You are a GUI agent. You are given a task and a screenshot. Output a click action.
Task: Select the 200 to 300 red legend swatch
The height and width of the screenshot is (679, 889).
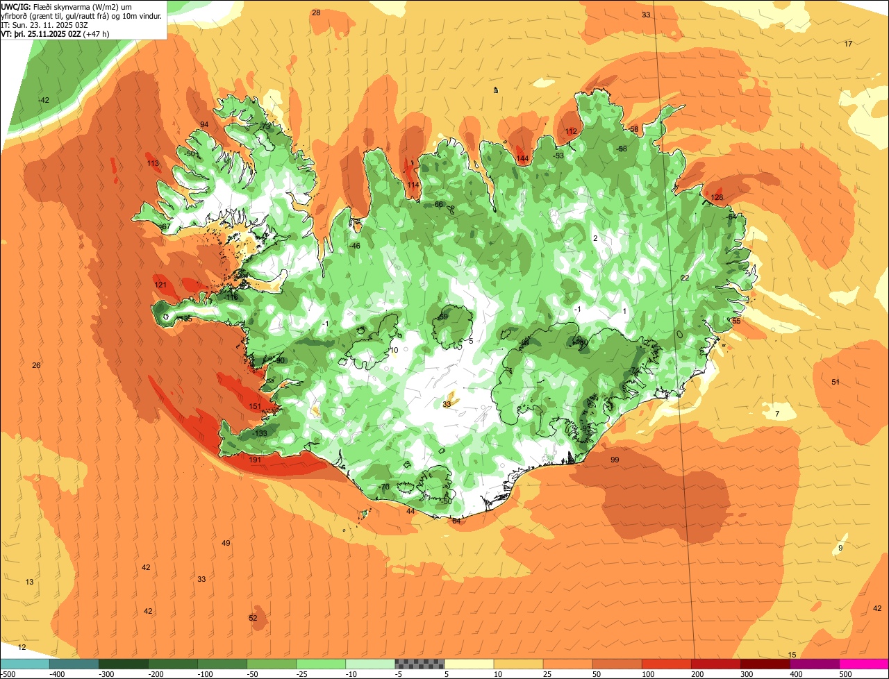click(x=716, y=664)
